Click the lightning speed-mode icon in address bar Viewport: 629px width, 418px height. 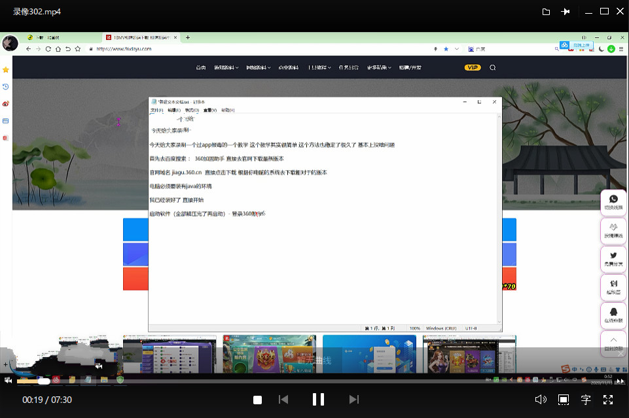[436, 49]
